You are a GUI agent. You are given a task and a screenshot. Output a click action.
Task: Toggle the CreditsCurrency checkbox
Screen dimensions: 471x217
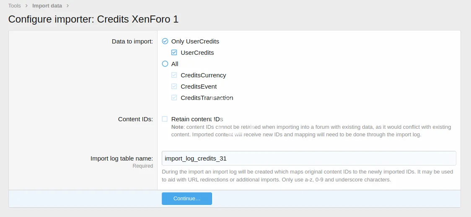tap(174, 75)
